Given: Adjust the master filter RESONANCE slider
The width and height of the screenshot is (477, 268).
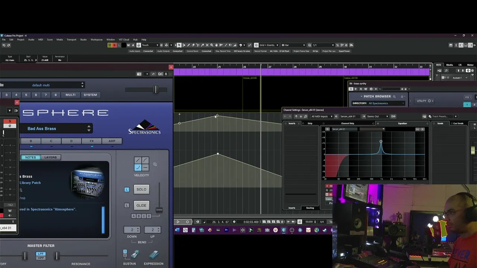Looking at the screenshot, I should pyautogui.click(x=56, y=256).
